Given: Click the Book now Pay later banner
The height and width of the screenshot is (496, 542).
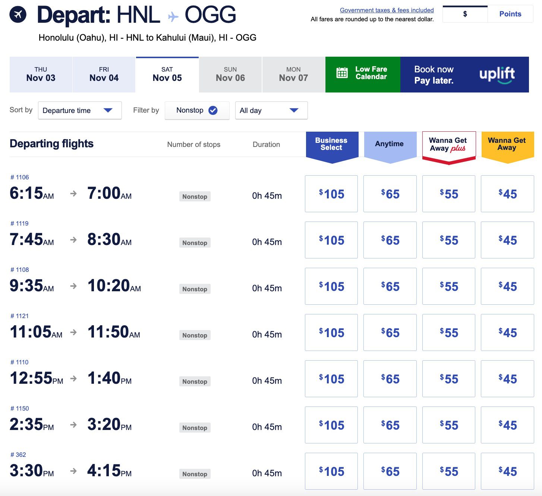Looking at the screenshot, I should pyautogui.click(x=434, y=74).
